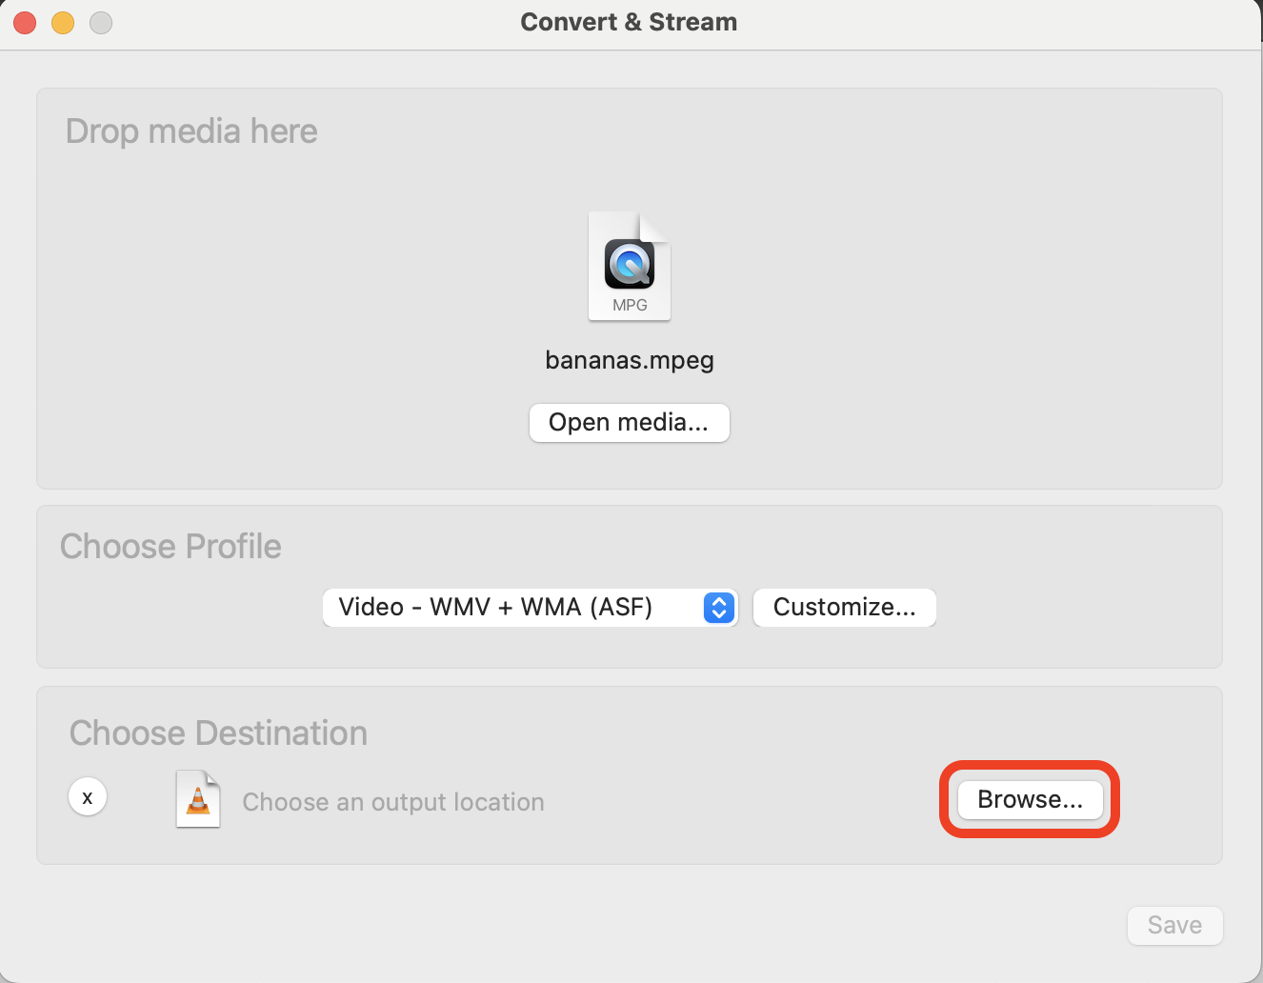Select the bananas.mpeg thumbnail

click(629, 267)
